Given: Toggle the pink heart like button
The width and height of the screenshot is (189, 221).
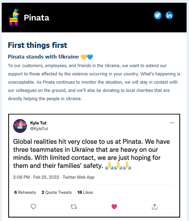Looking at the screenshot, I should tap(114, 207).
